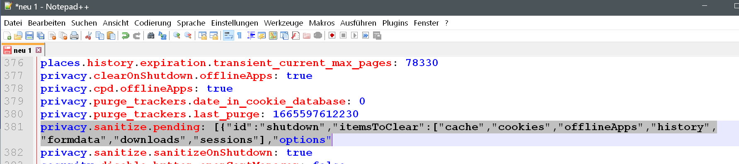Close the neu 1 tab with red X

pos(39,50)
